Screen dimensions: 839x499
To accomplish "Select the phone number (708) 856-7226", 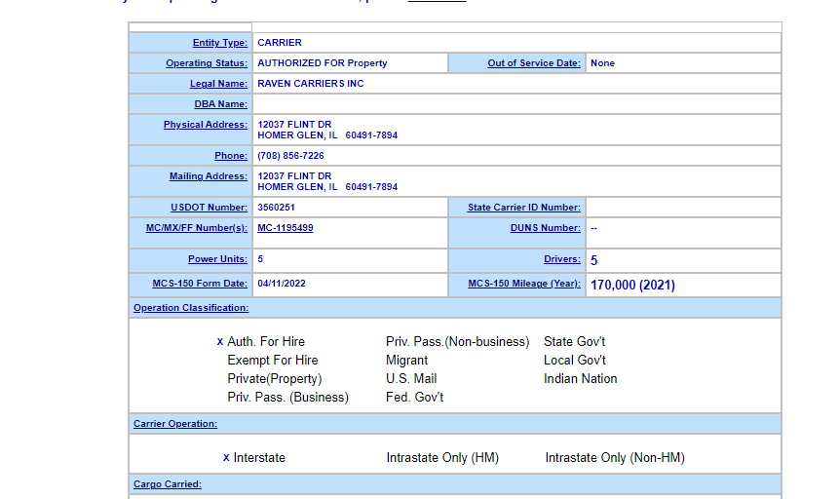I will point(290,156).
